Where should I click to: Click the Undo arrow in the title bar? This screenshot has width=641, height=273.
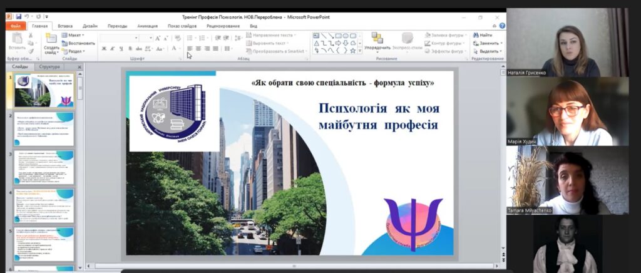pyautogui.click(x=27, y=17)
